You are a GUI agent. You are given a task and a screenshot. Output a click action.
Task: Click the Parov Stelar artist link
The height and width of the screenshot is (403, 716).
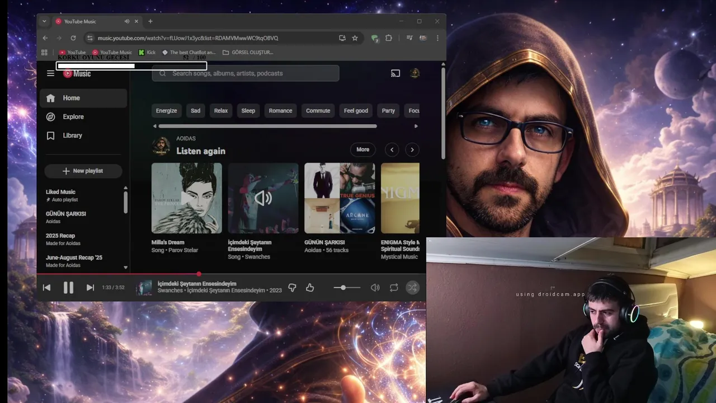click(183, 250)
